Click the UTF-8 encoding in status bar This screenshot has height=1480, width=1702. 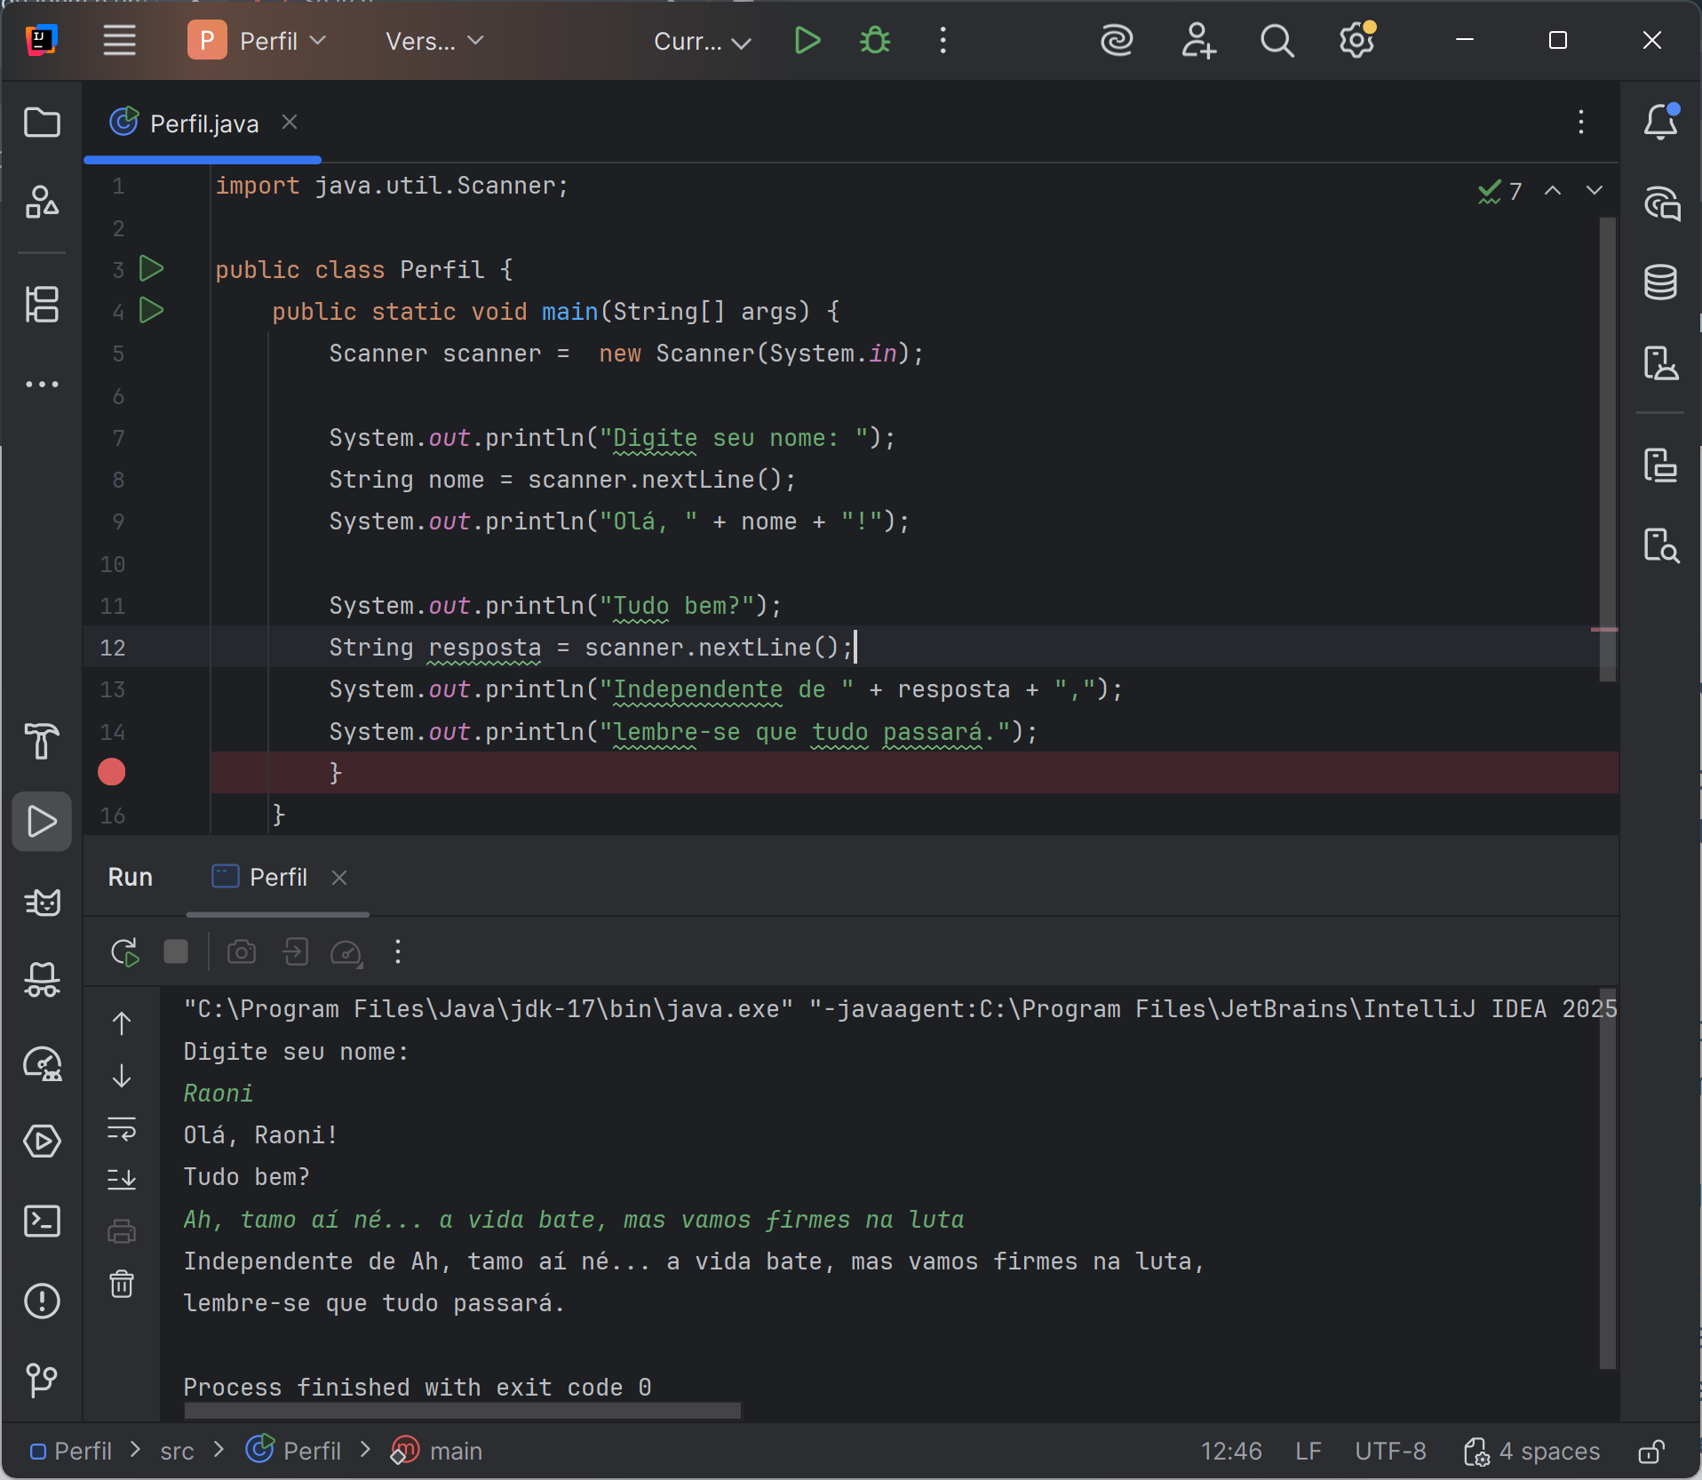point(1390,1452)
